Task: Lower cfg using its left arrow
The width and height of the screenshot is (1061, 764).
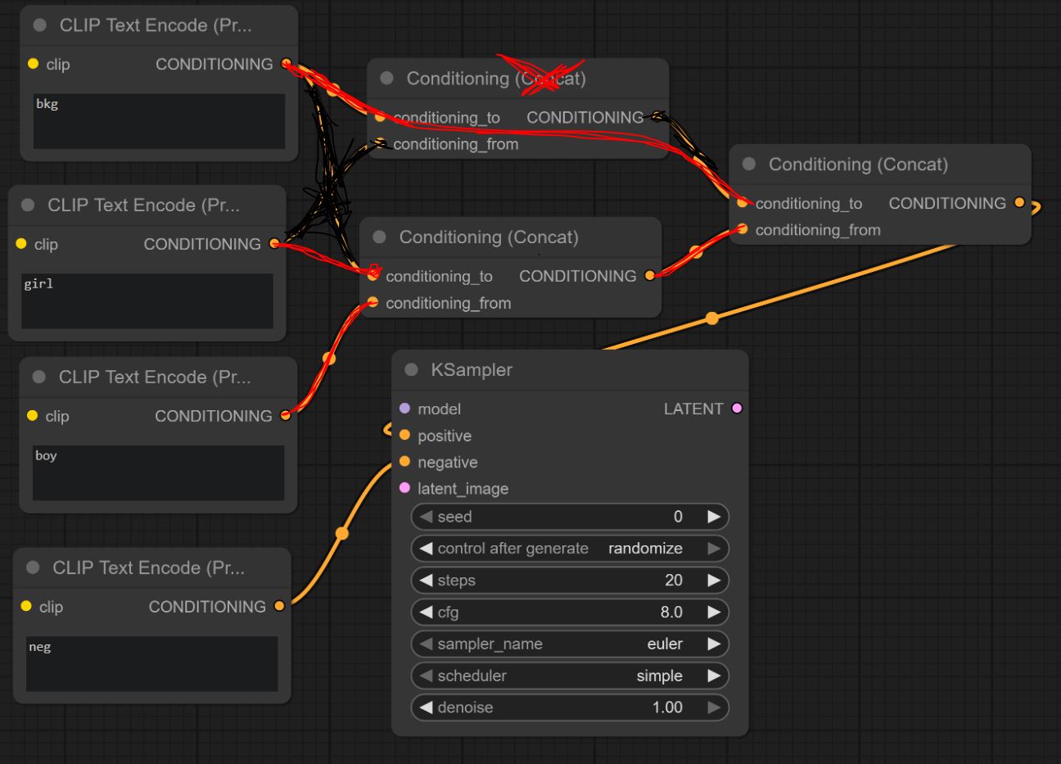Action: click(426, 613)
